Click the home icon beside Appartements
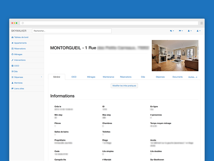Image resolution: width=214 pixels, height=161 pixels. [12, 43]
